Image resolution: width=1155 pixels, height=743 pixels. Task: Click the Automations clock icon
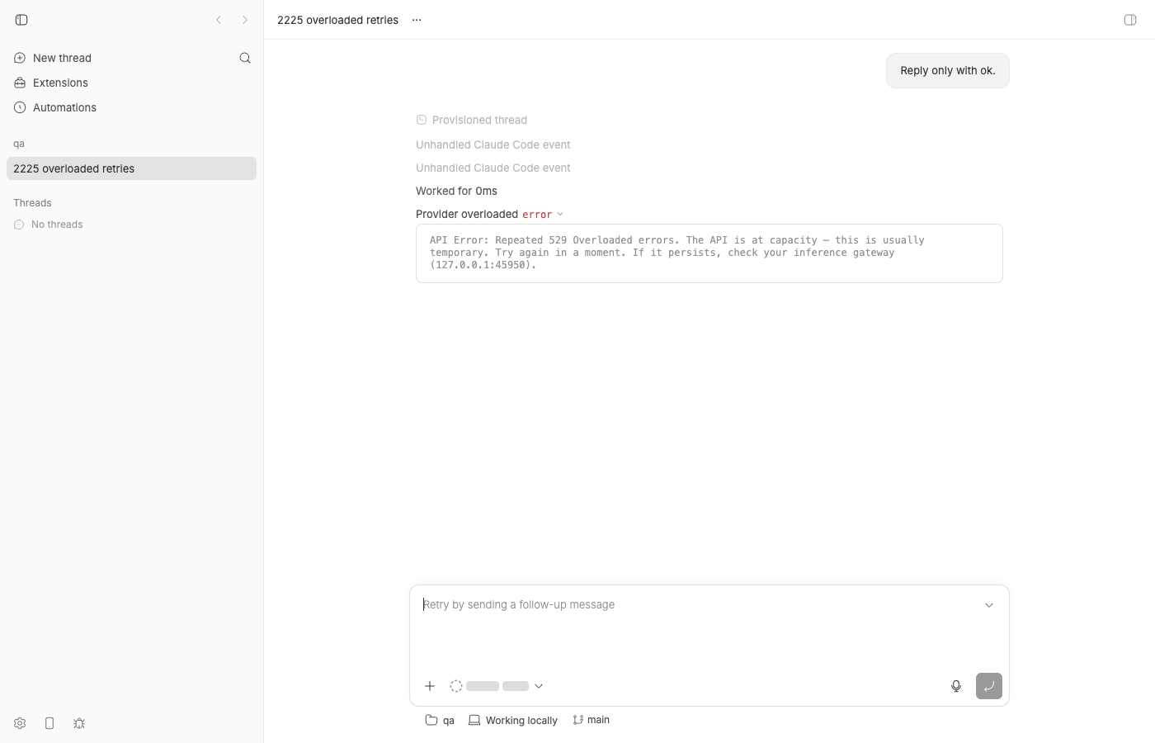tap(20, 107)
